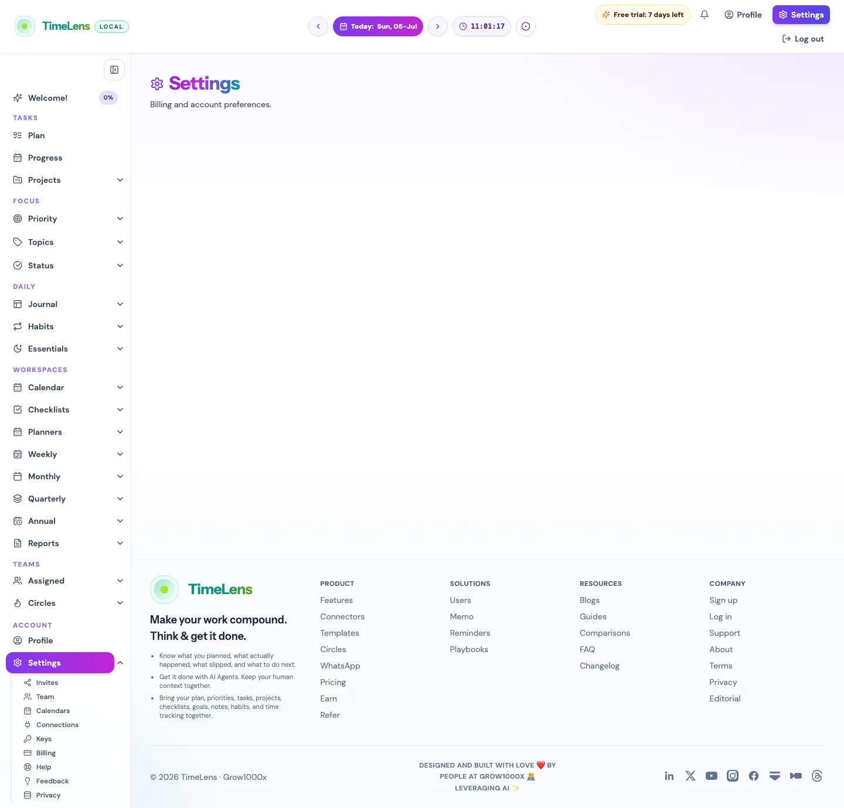
Task: Click the circular timer icon beside clock
Action: [526, 26]
